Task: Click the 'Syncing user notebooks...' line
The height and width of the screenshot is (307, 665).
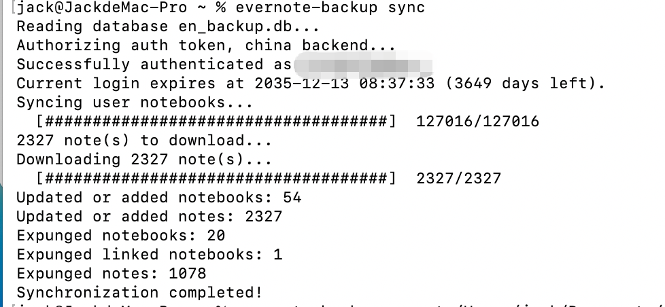Action: [x=135, y=103]
